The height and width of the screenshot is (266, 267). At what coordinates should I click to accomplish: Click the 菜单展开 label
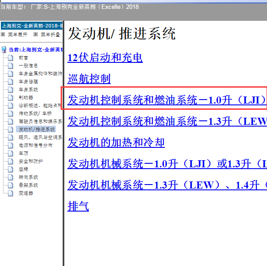18,35
